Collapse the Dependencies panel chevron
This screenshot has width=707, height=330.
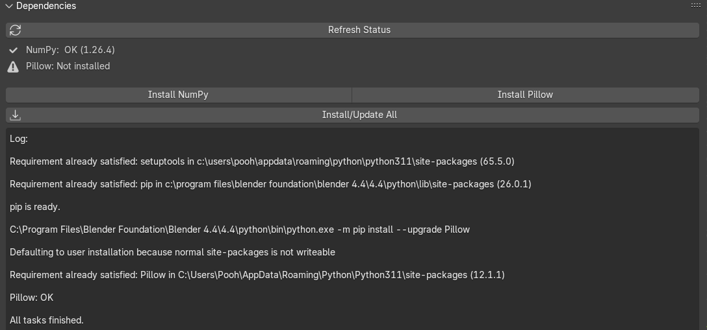point(8,6)
